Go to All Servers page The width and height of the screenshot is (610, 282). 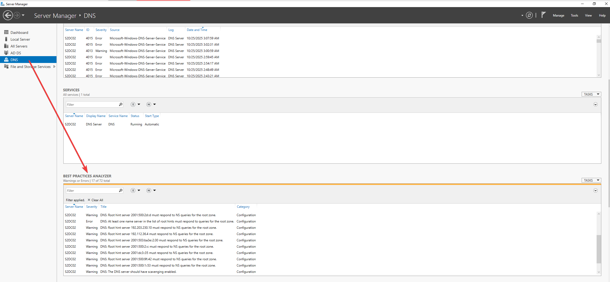(19, 46)
